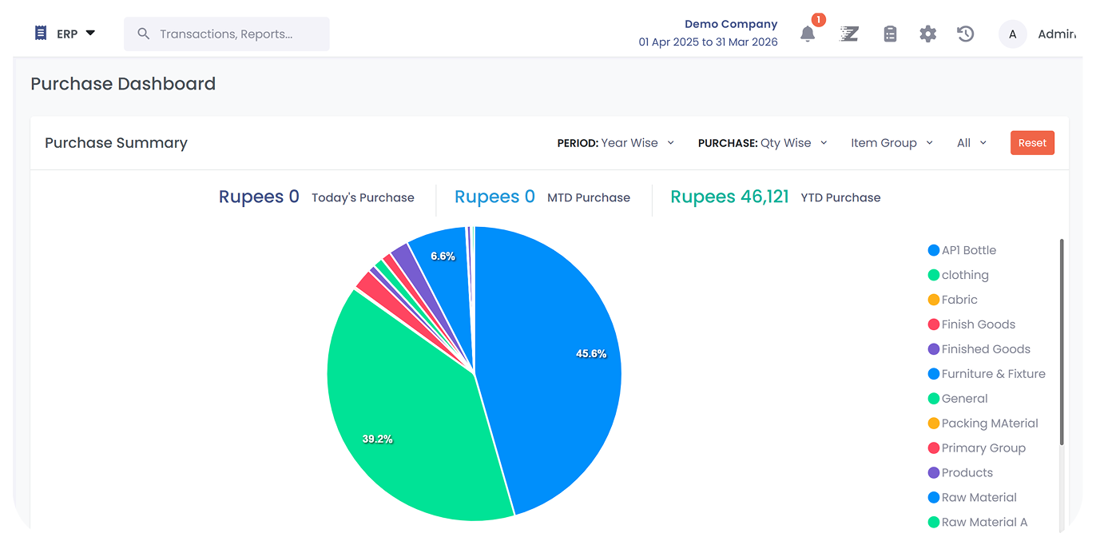The image size is (1096, 553).
Task: Toggle clothing series in legend
Action: [x=964, y=275]
